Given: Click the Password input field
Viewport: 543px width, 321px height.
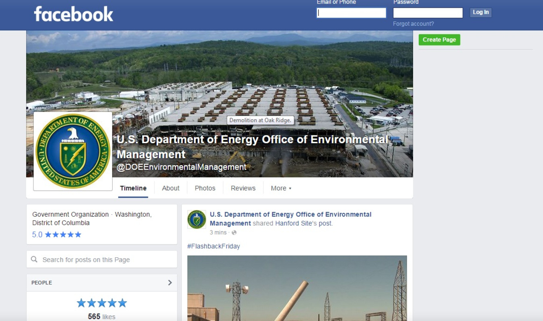Looking at the screenshot, I should click(428, 13).
